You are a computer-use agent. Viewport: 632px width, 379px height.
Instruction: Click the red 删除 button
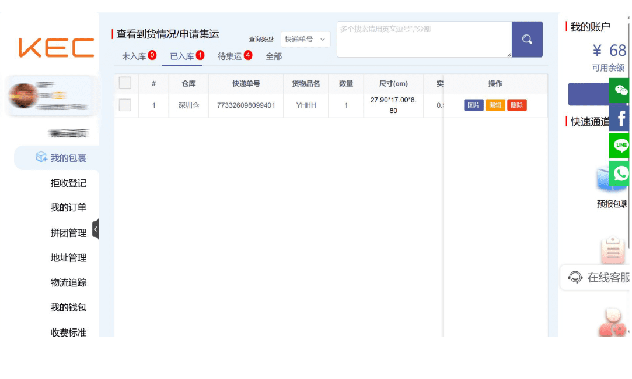(516, 105)
